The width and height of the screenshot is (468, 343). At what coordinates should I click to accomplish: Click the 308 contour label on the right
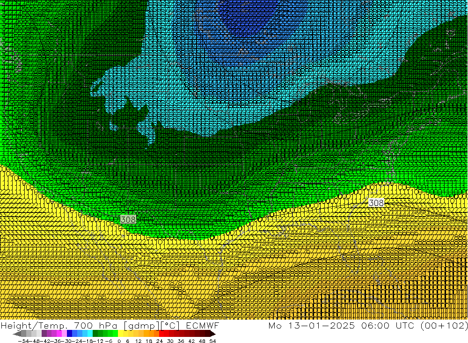point(376,203)
